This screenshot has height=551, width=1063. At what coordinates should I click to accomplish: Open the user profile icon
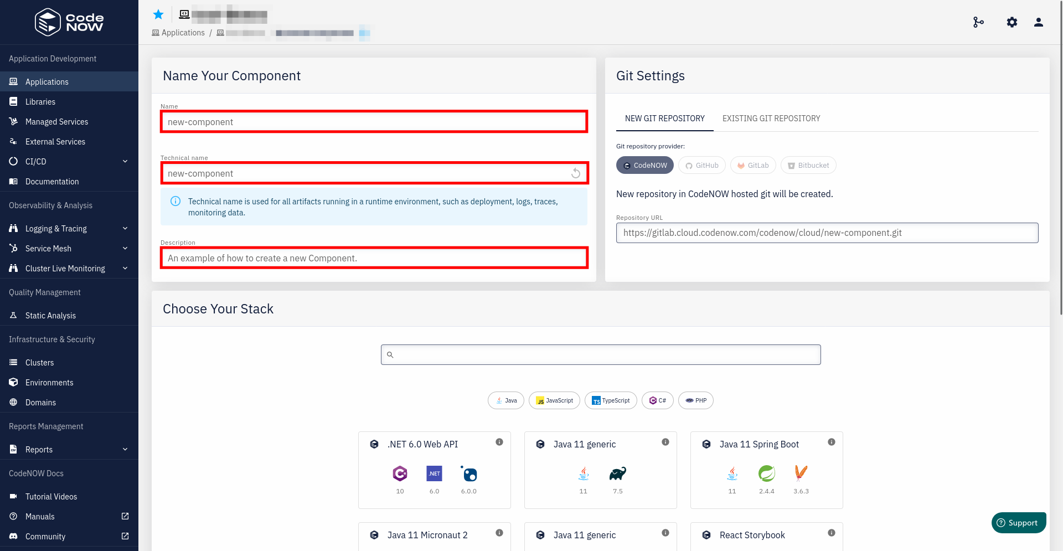coord(1039,22)
